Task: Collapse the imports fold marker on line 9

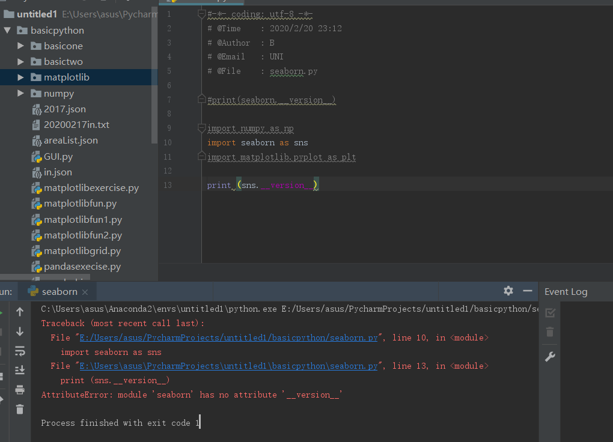Action: click(x=202, y=128)
